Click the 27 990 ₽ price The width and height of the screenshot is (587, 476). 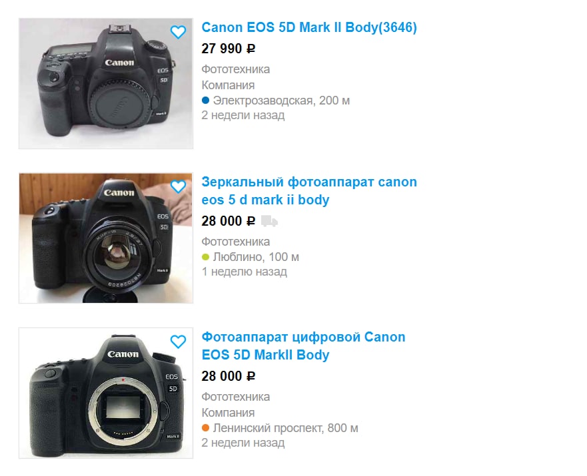pos(229,49)
